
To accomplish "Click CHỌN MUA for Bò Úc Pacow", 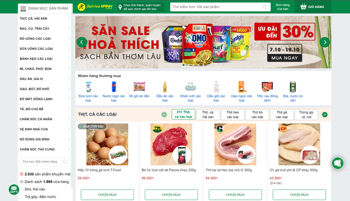I will [x=171, y=195].
